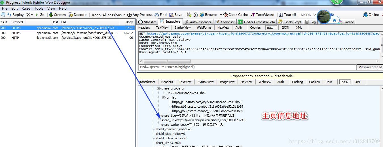The height and width of the screenshot is (147, 383).
Task: Click the Find search input field
Action: [x=247, y=67]
